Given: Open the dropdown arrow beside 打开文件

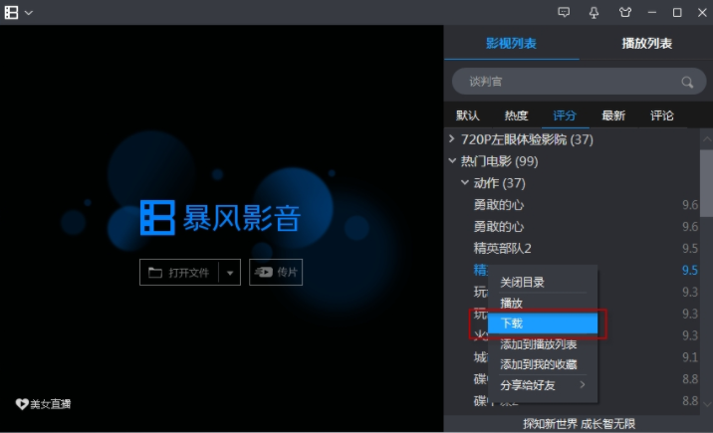Looking at the screenshot, I should coord(230,273).
